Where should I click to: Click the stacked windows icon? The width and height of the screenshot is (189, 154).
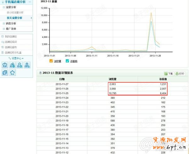coord(5,73)
